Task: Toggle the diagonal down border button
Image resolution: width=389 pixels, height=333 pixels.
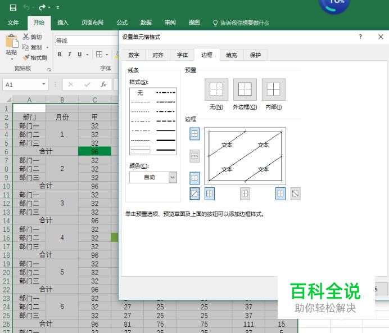Action: pos(295,193)
